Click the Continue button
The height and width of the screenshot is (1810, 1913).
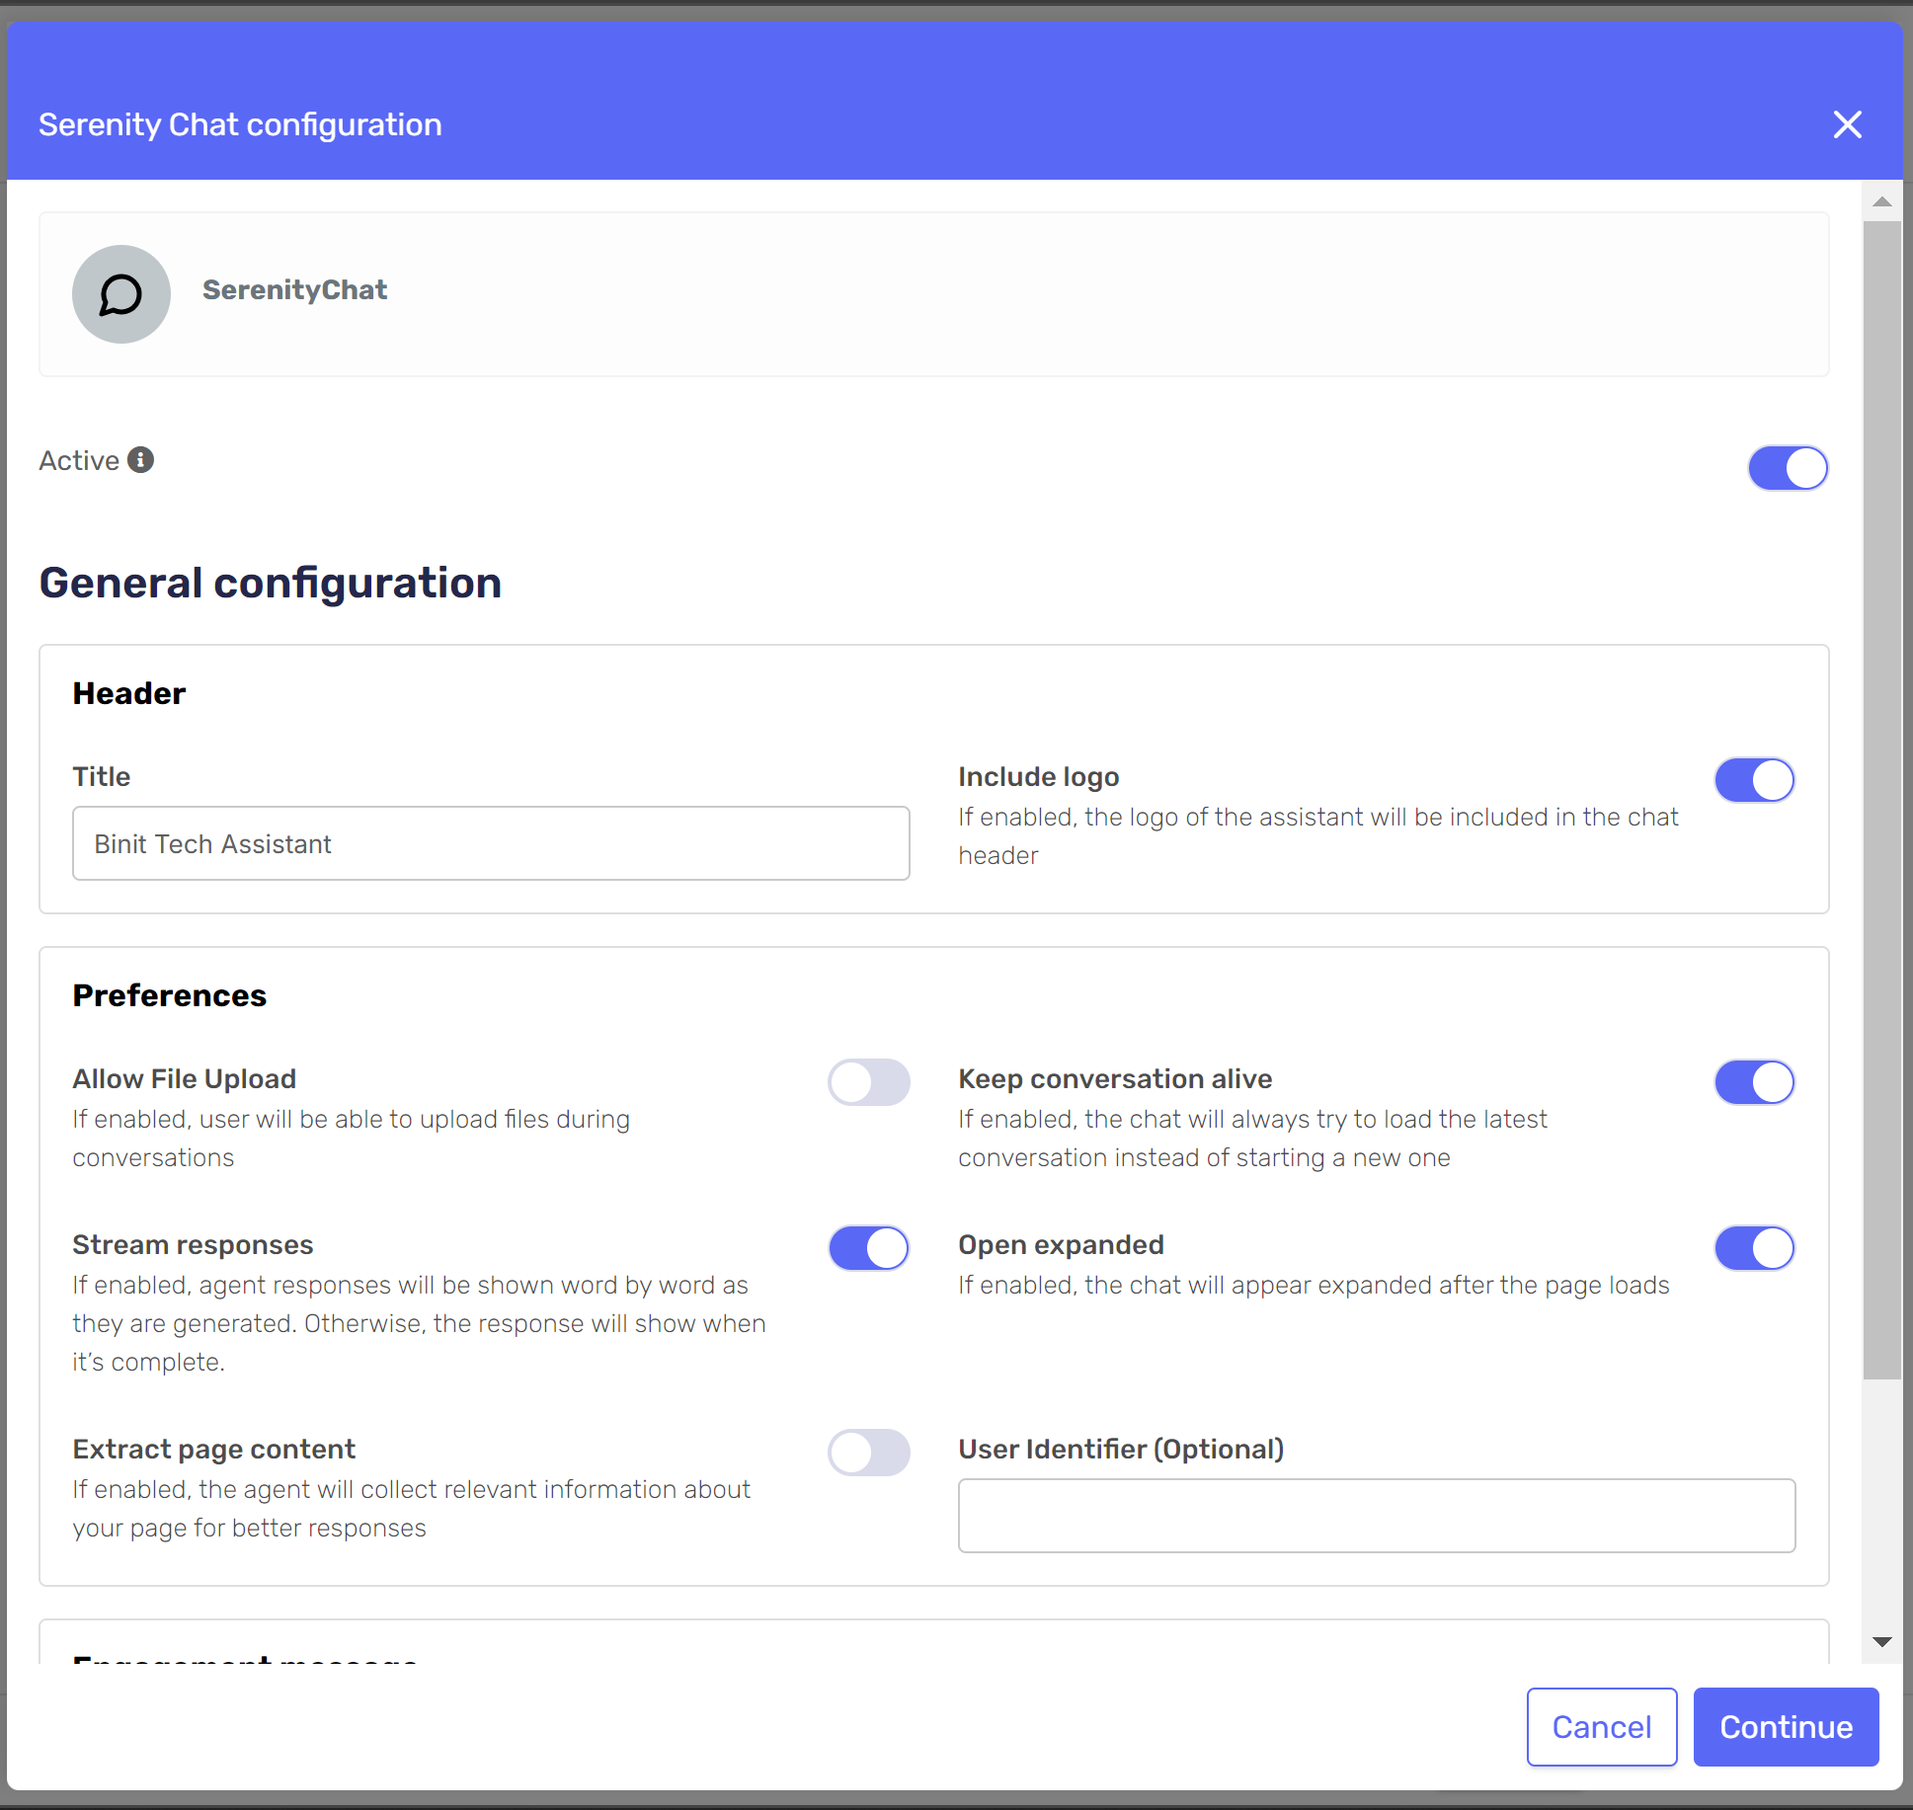1786,1727
